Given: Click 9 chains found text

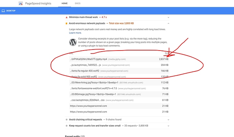Looking at the screenshot, I should [x=114, y=120].
